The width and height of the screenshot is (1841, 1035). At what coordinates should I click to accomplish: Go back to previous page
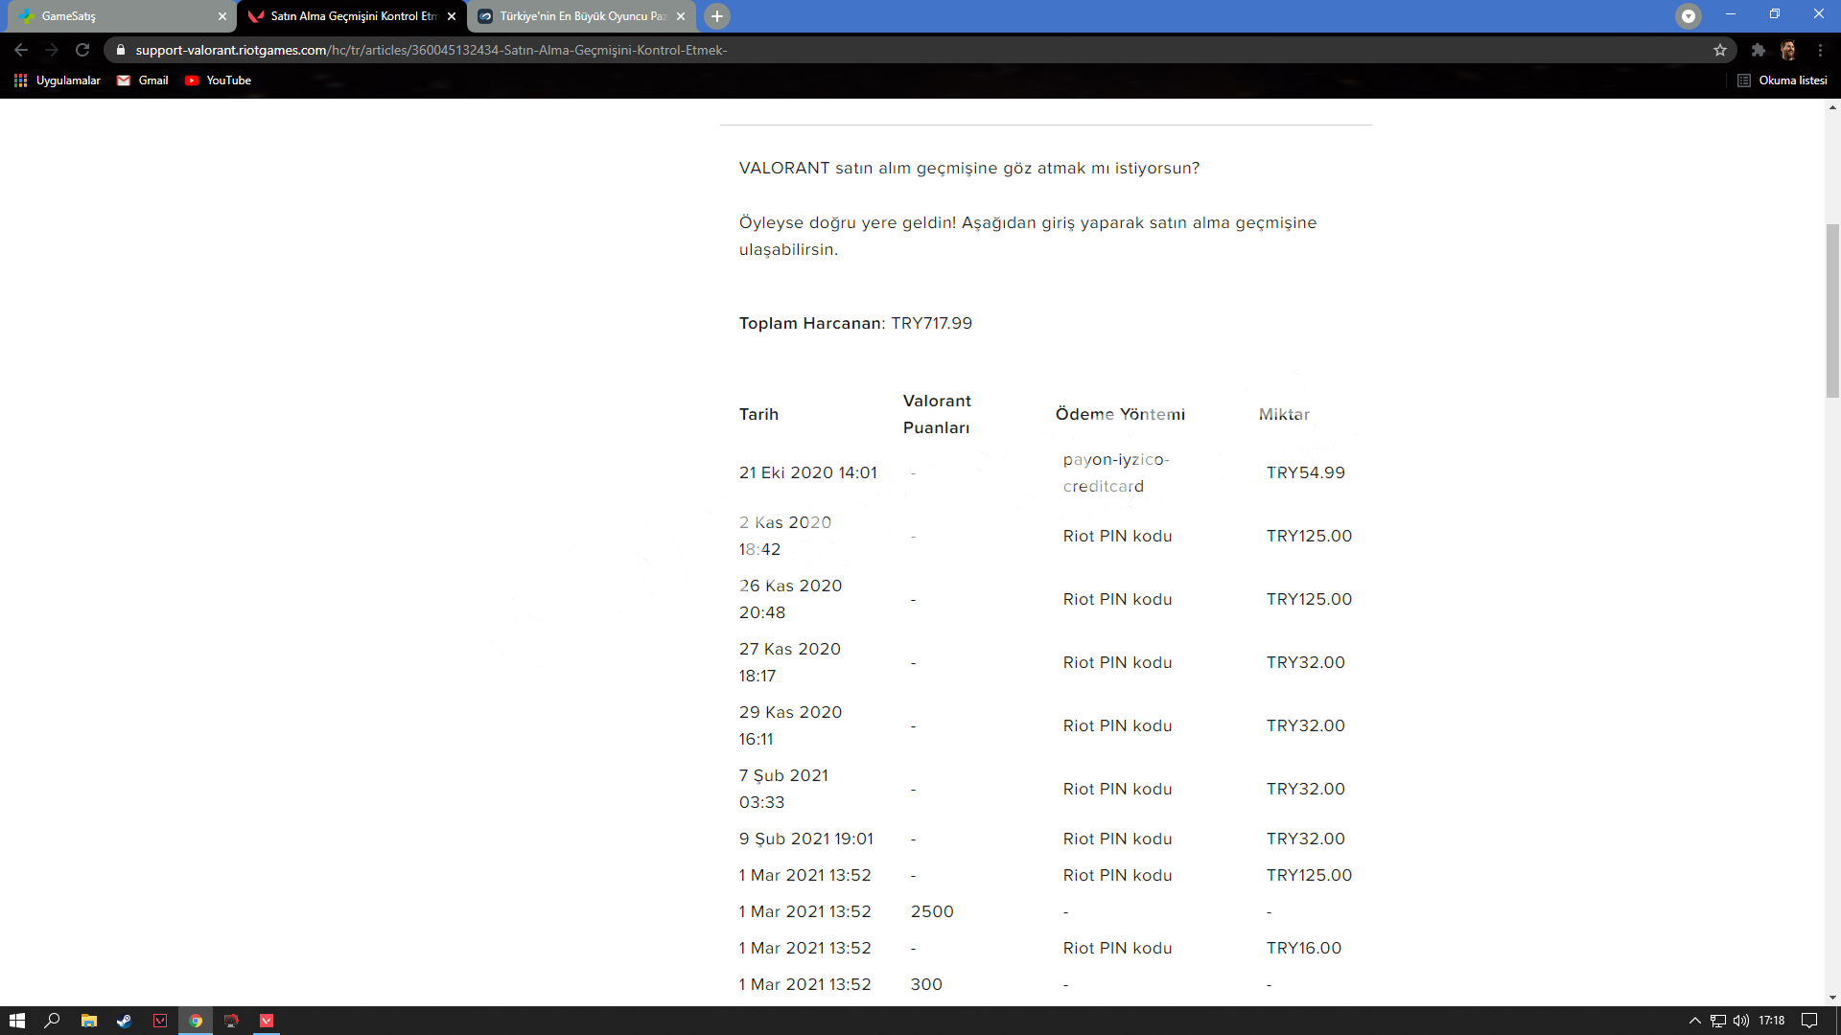click(21, 50)
